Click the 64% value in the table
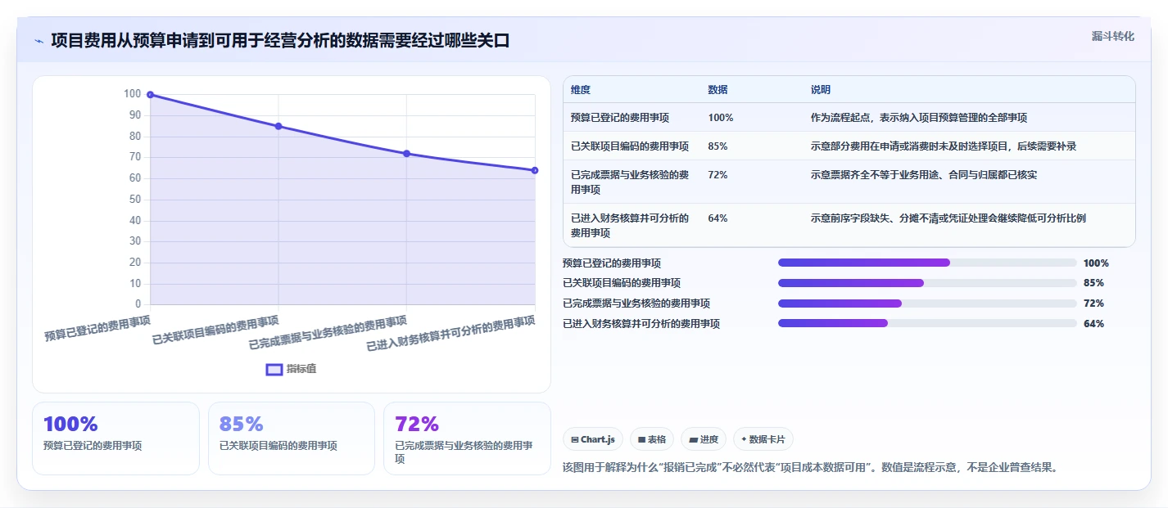The image size is (1168, 508). point(718,218)
